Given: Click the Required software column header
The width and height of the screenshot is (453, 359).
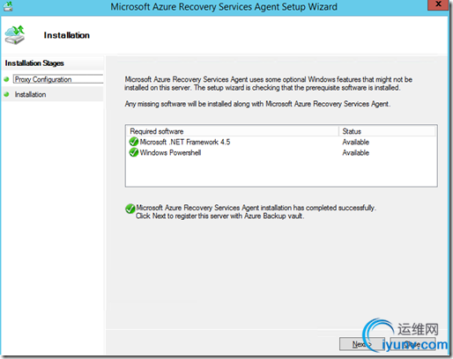Looking at the screenshot, I should [232, 131].
